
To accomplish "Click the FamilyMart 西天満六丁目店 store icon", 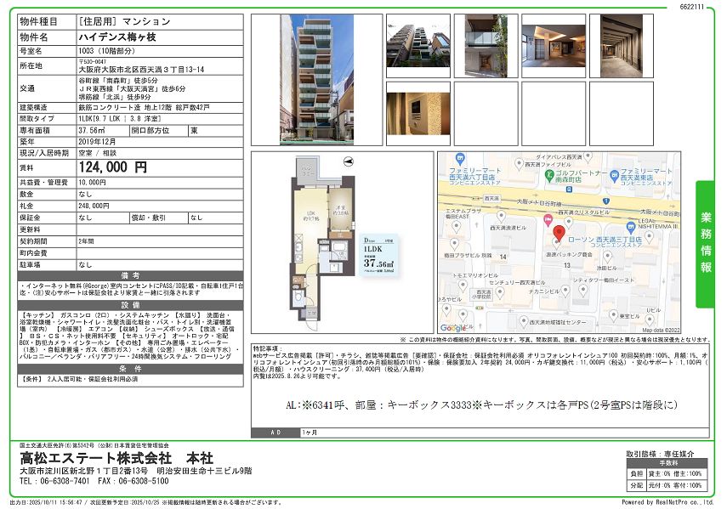I will (x=458, y=158).
